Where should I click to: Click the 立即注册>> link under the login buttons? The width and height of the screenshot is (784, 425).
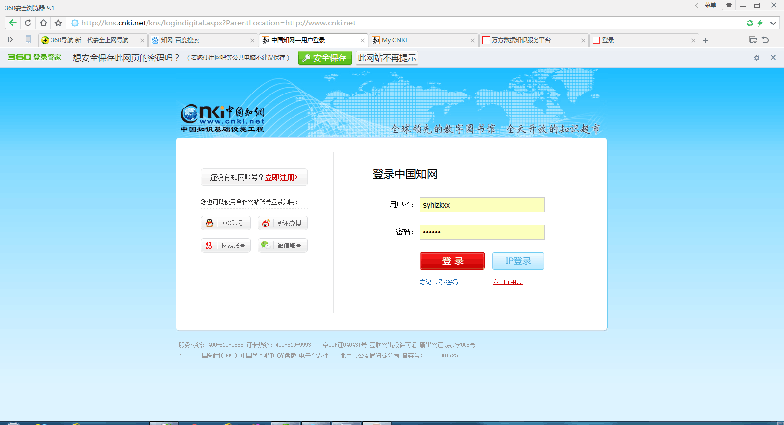(508, 282)
